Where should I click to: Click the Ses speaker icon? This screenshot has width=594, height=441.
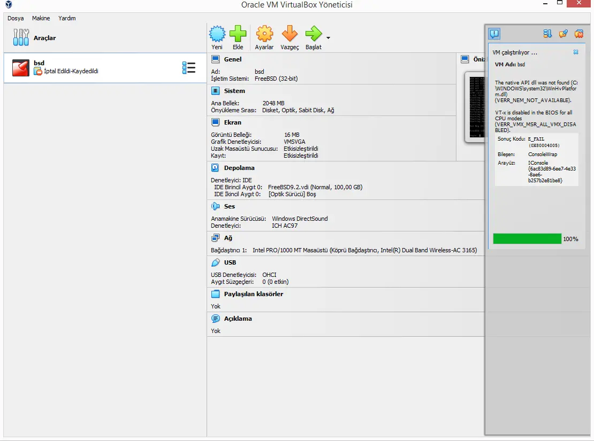pyautogui.click(x=216, y=206)
